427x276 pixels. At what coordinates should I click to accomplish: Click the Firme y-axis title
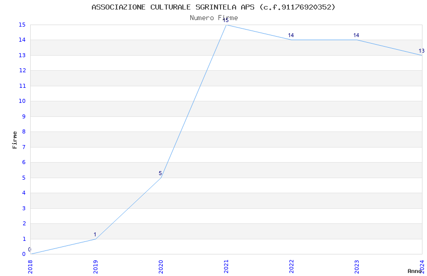15,140
